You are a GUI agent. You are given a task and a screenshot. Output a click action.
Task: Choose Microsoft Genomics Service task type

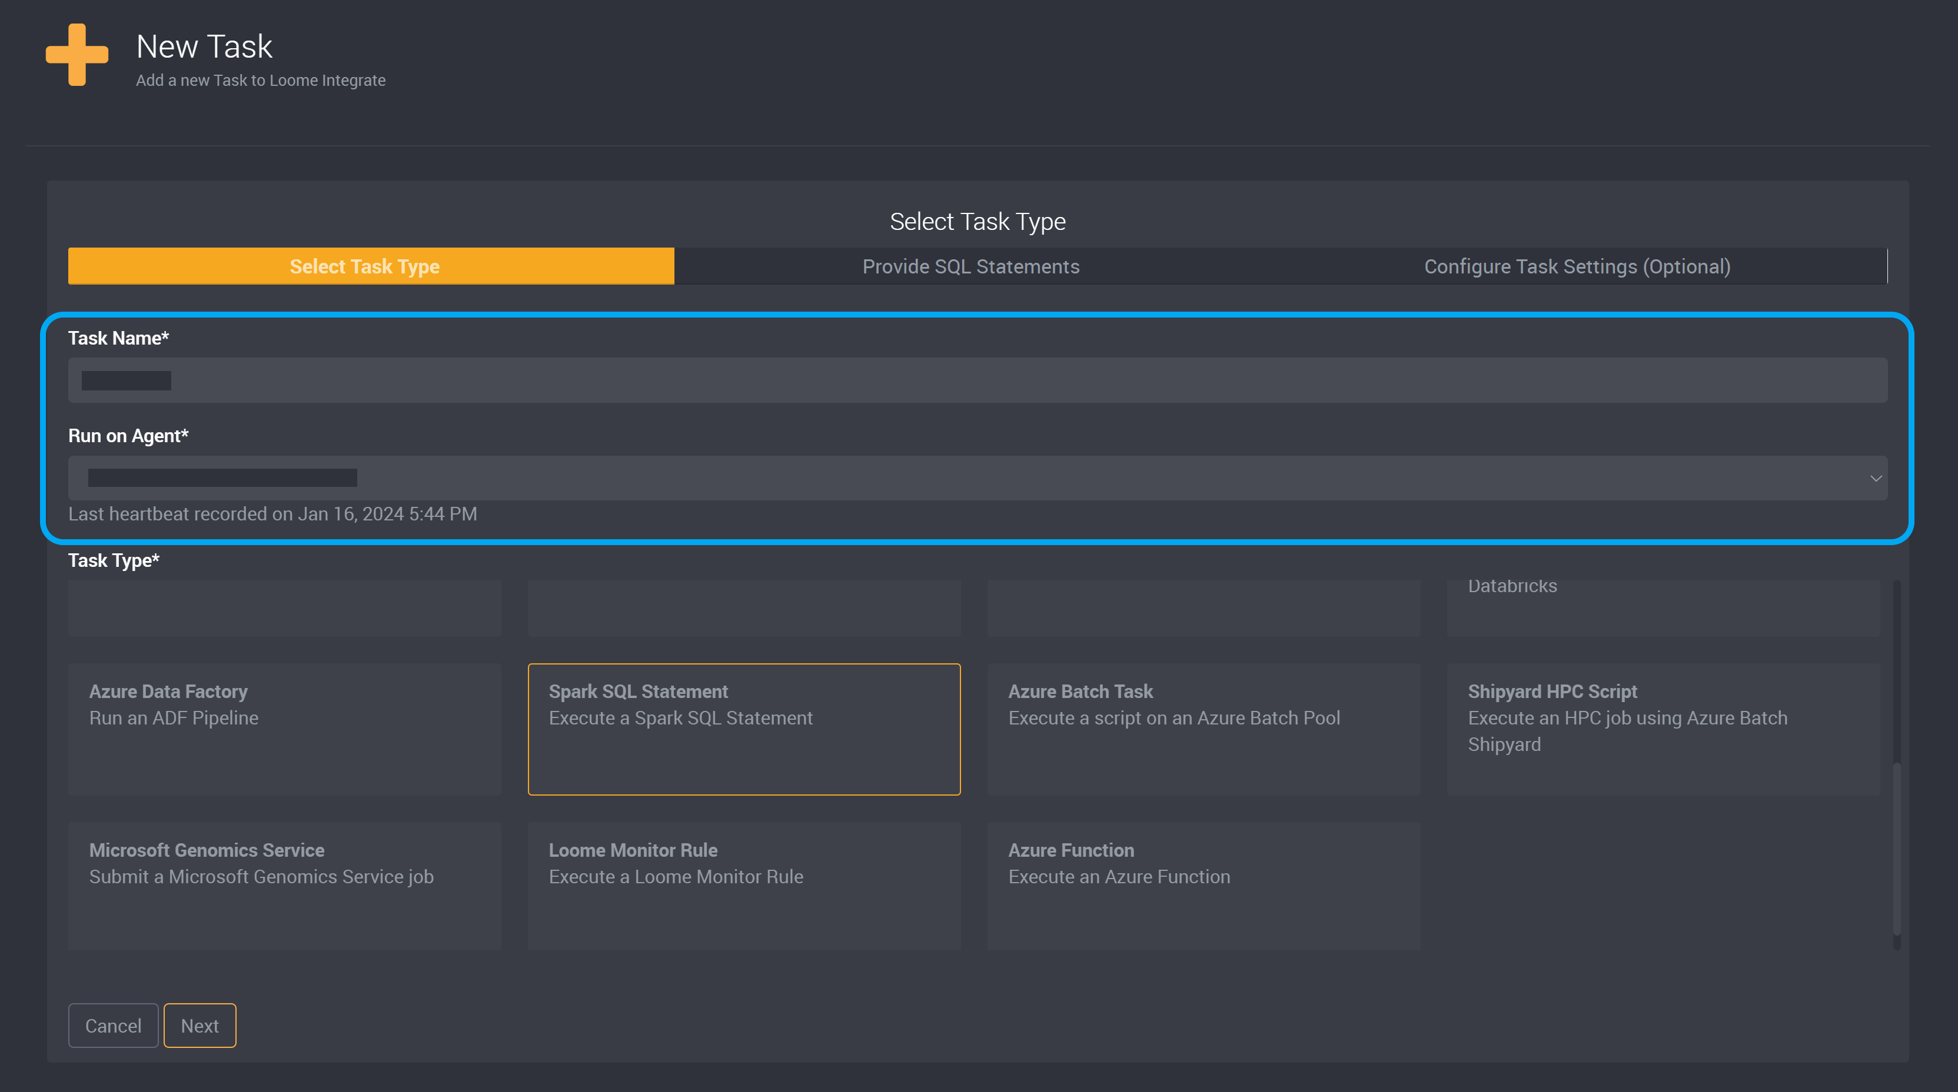(x=284, y=886)
